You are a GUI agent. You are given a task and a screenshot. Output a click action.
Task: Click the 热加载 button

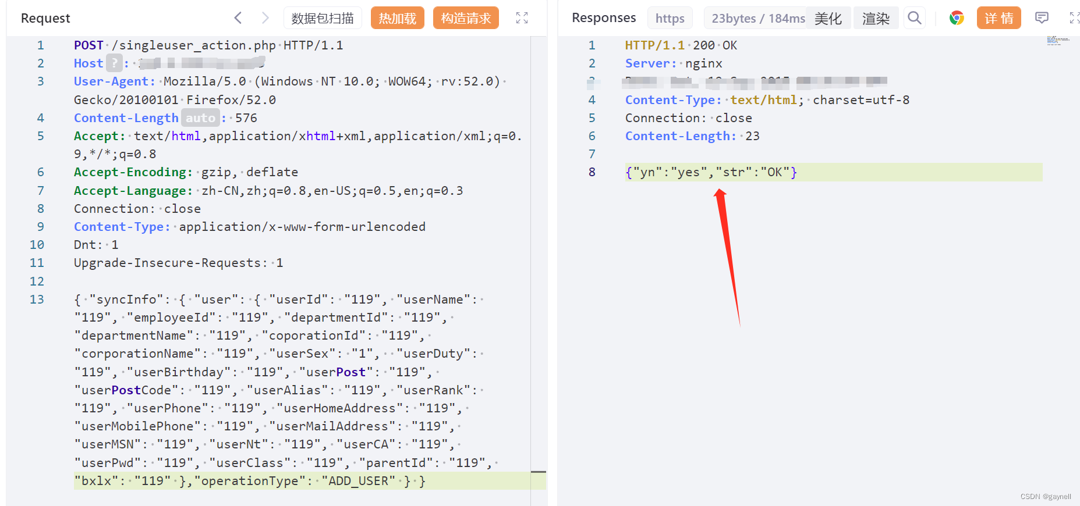398,18
